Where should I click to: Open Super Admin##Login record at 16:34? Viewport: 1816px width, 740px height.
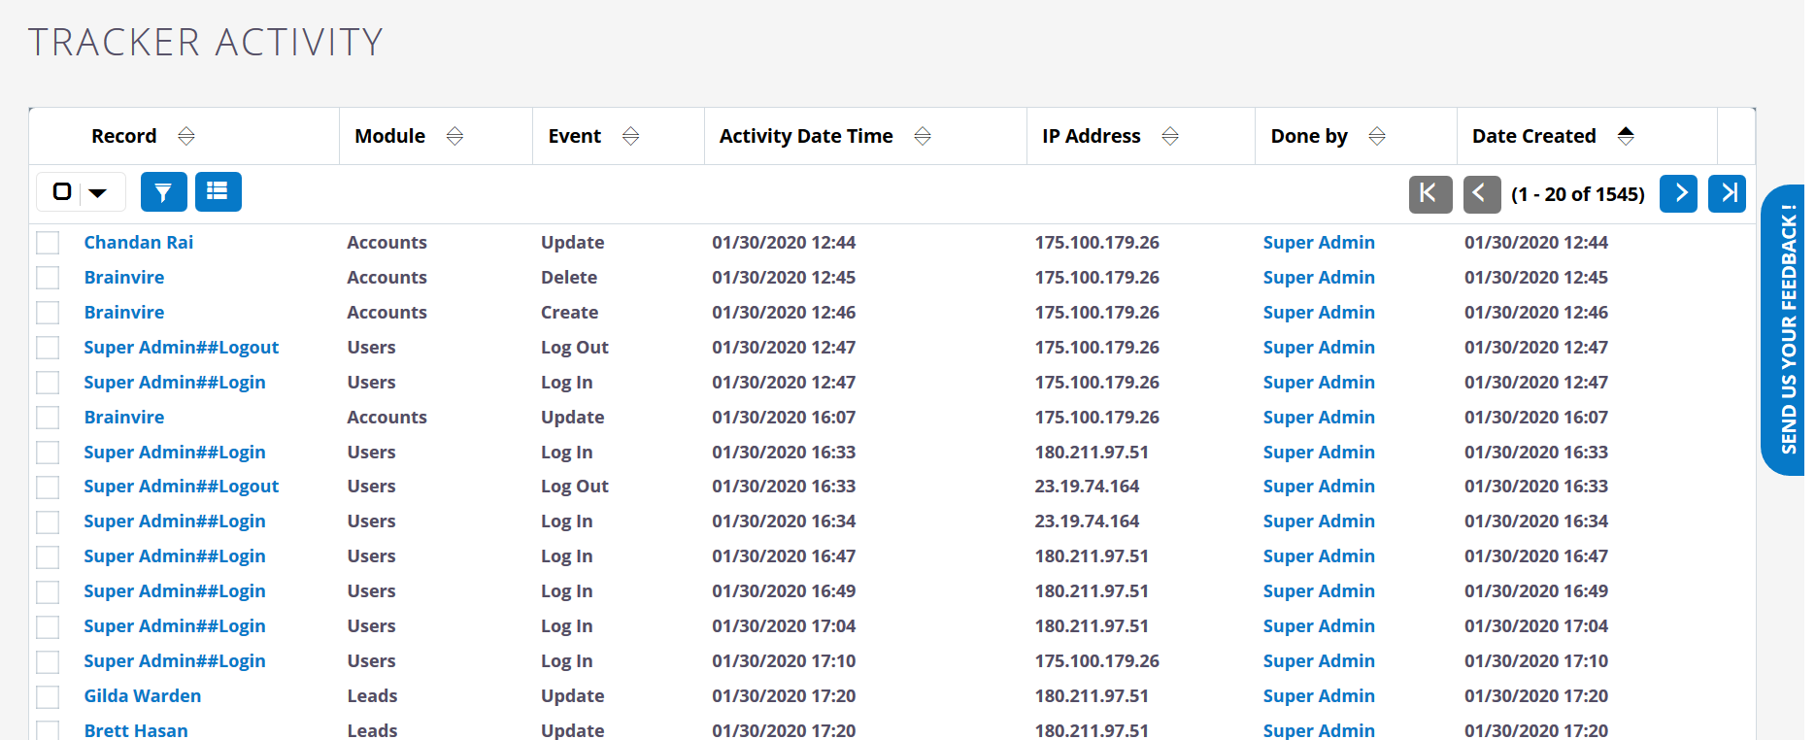pyautogui.click(x=175, y=521)
